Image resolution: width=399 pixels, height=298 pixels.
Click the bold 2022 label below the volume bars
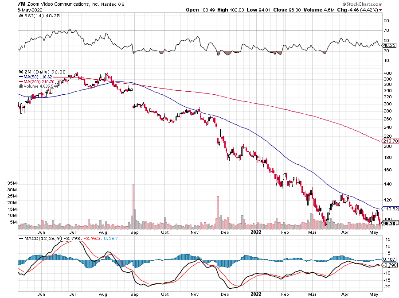pos(256,232)
